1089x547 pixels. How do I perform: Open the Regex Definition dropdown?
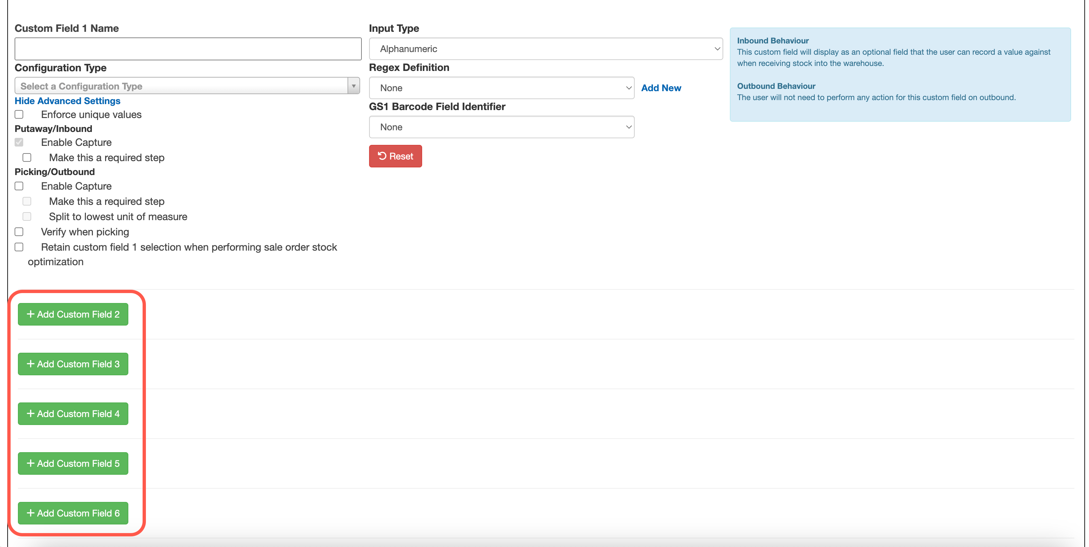click(501, 88)
